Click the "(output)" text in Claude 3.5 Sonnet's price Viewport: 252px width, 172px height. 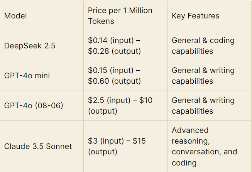[103, 152]
